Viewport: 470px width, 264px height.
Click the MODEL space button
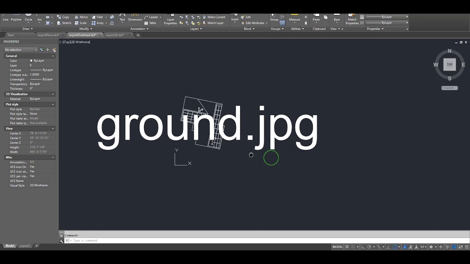(x=337, y=247)
